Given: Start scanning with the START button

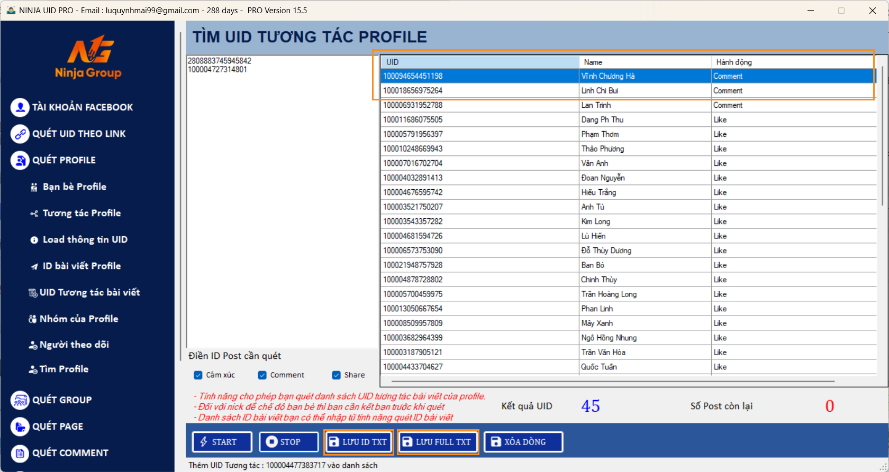Looking at the screenshot, I should coord(222,442).
